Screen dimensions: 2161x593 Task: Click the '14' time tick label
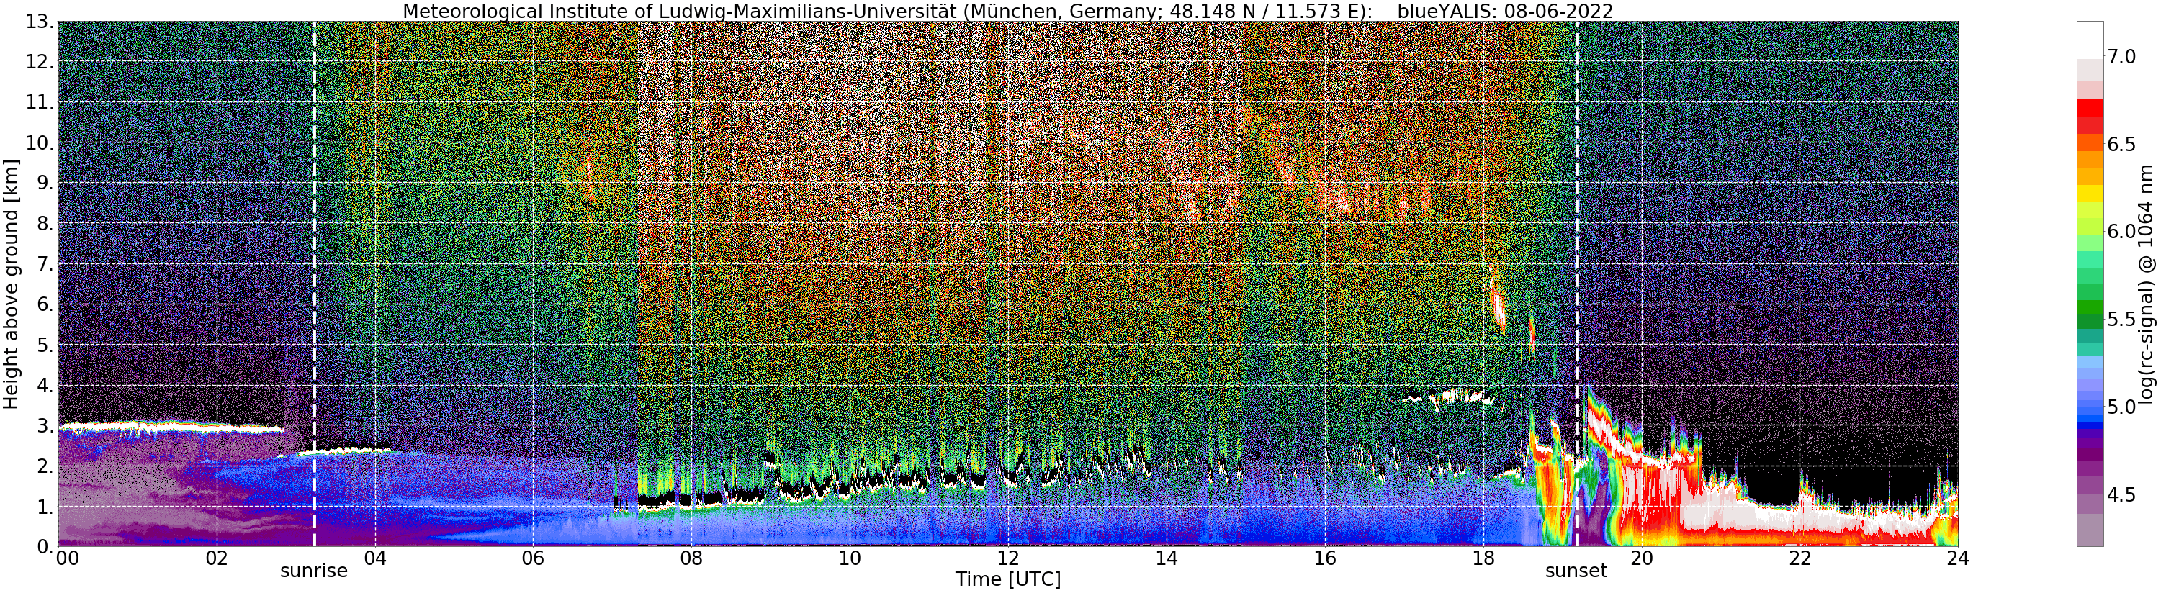1166,558
